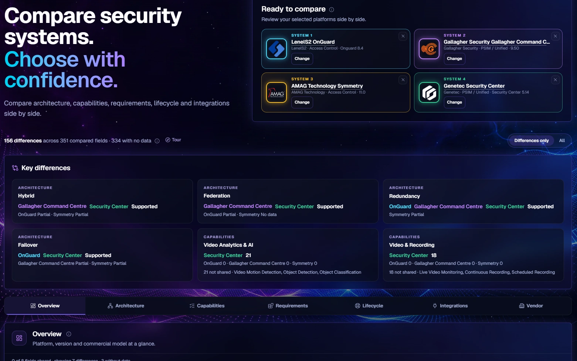The width and height of the screenshot is (577, 361).
Task: Start the Tour
Action: (x=173, y=140)
